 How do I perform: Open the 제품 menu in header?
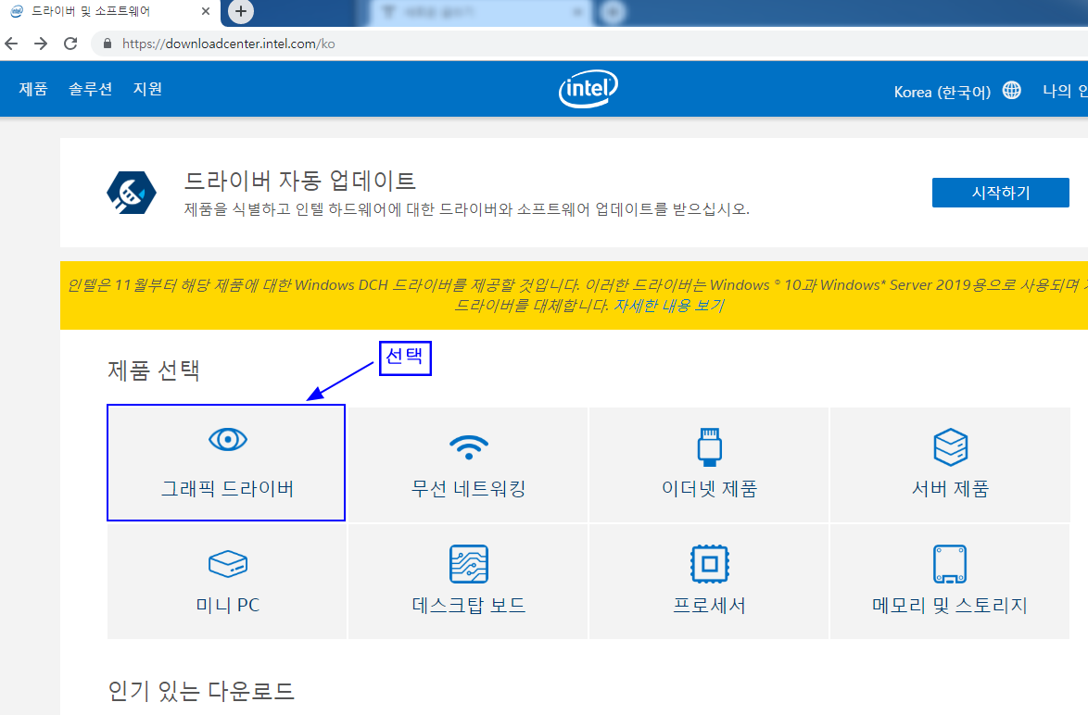33,89
